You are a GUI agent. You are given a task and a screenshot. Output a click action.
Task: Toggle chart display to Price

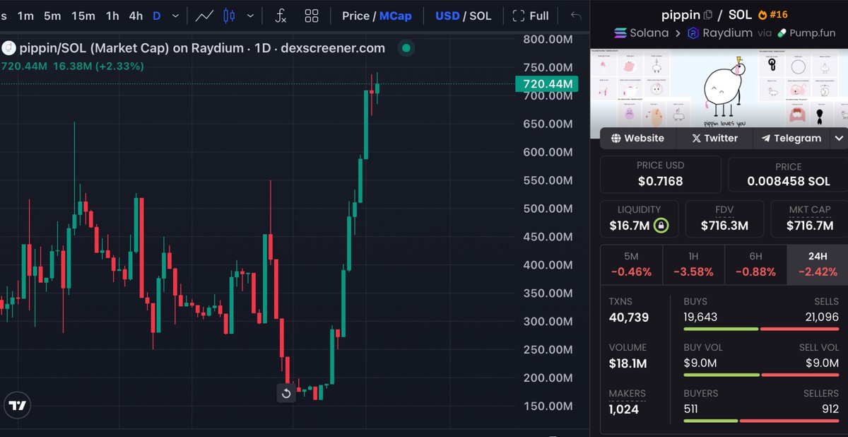[355, 15]
